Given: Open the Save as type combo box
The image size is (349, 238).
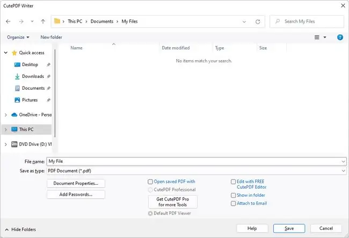Looking at the screenshot, I should point(197,171).
